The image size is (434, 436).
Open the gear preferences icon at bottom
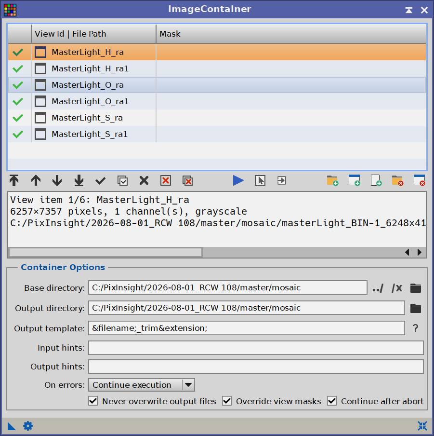coord(28,426)
